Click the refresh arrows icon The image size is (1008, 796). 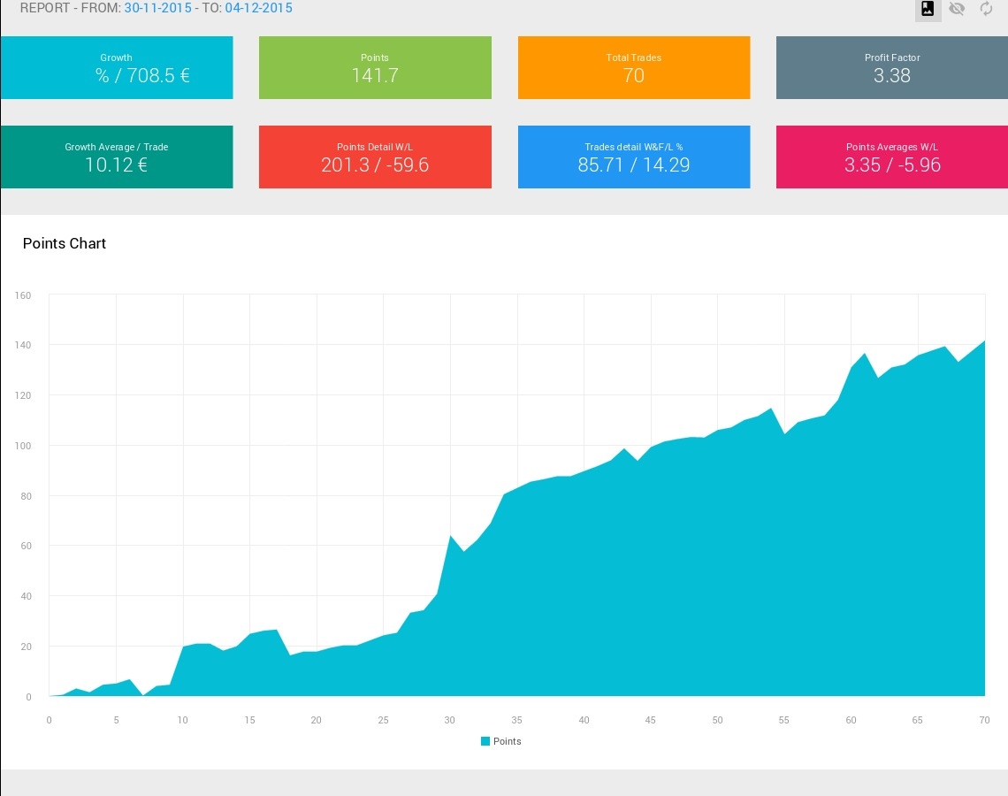point(986,9)
